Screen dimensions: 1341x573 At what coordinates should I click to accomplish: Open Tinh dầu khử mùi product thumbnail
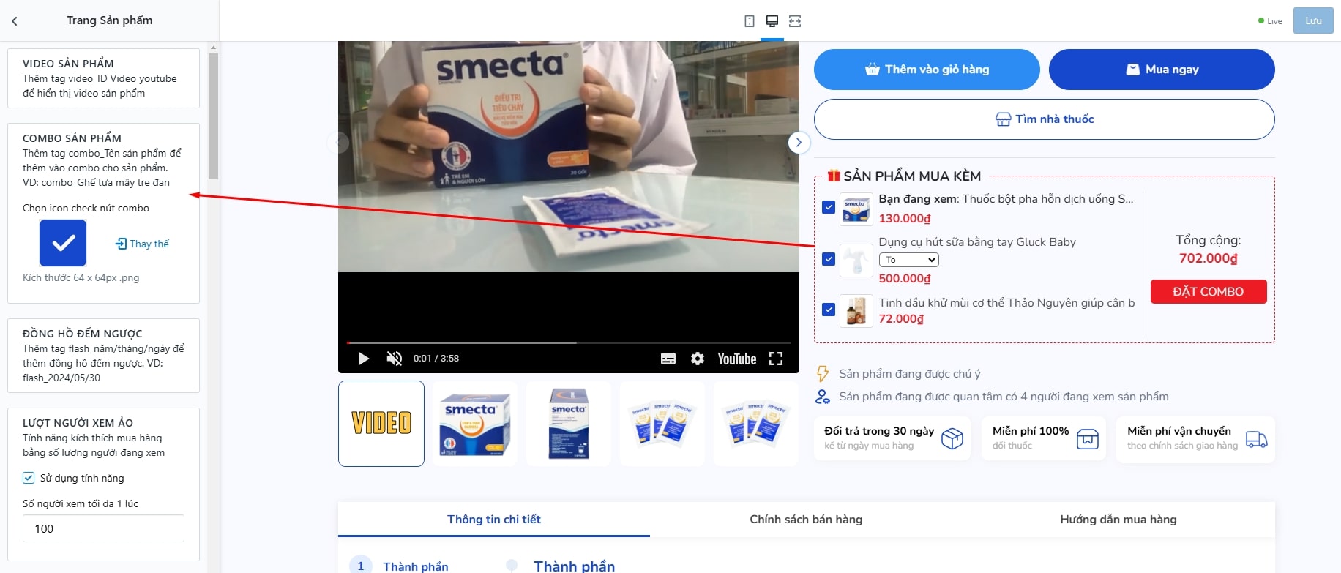click(856, 310)
